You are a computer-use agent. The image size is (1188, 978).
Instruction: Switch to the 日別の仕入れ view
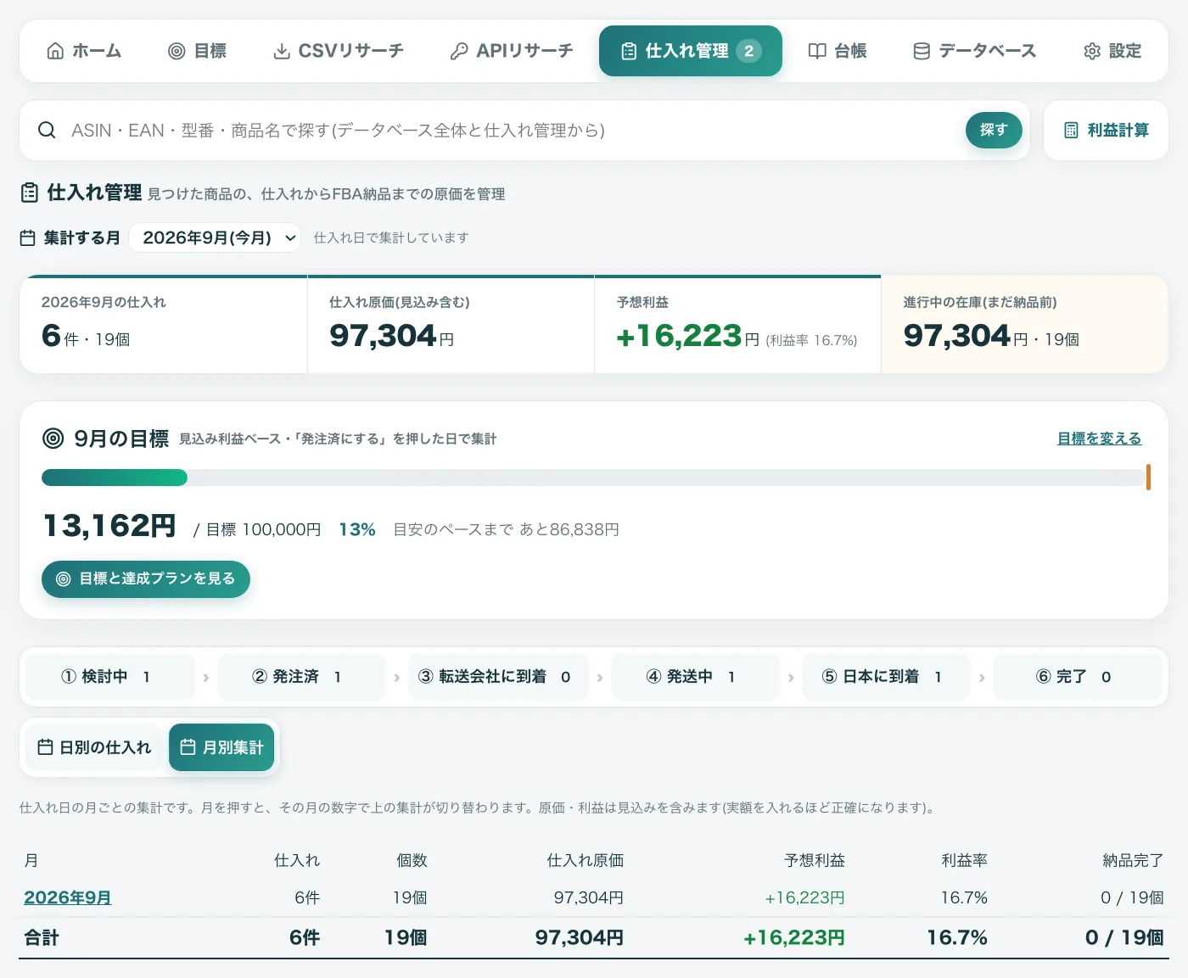(94, 747)
